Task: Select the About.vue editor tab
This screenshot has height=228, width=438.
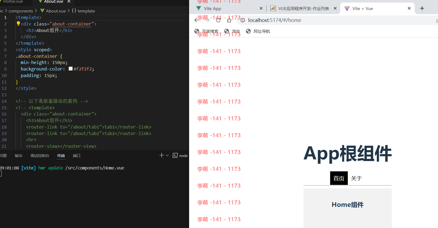Action: pos(54,2)
